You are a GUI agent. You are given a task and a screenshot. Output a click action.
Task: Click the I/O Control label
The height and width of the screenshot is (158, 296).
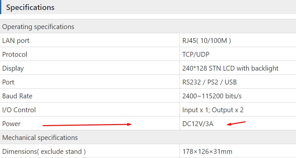tap(19, 110)
